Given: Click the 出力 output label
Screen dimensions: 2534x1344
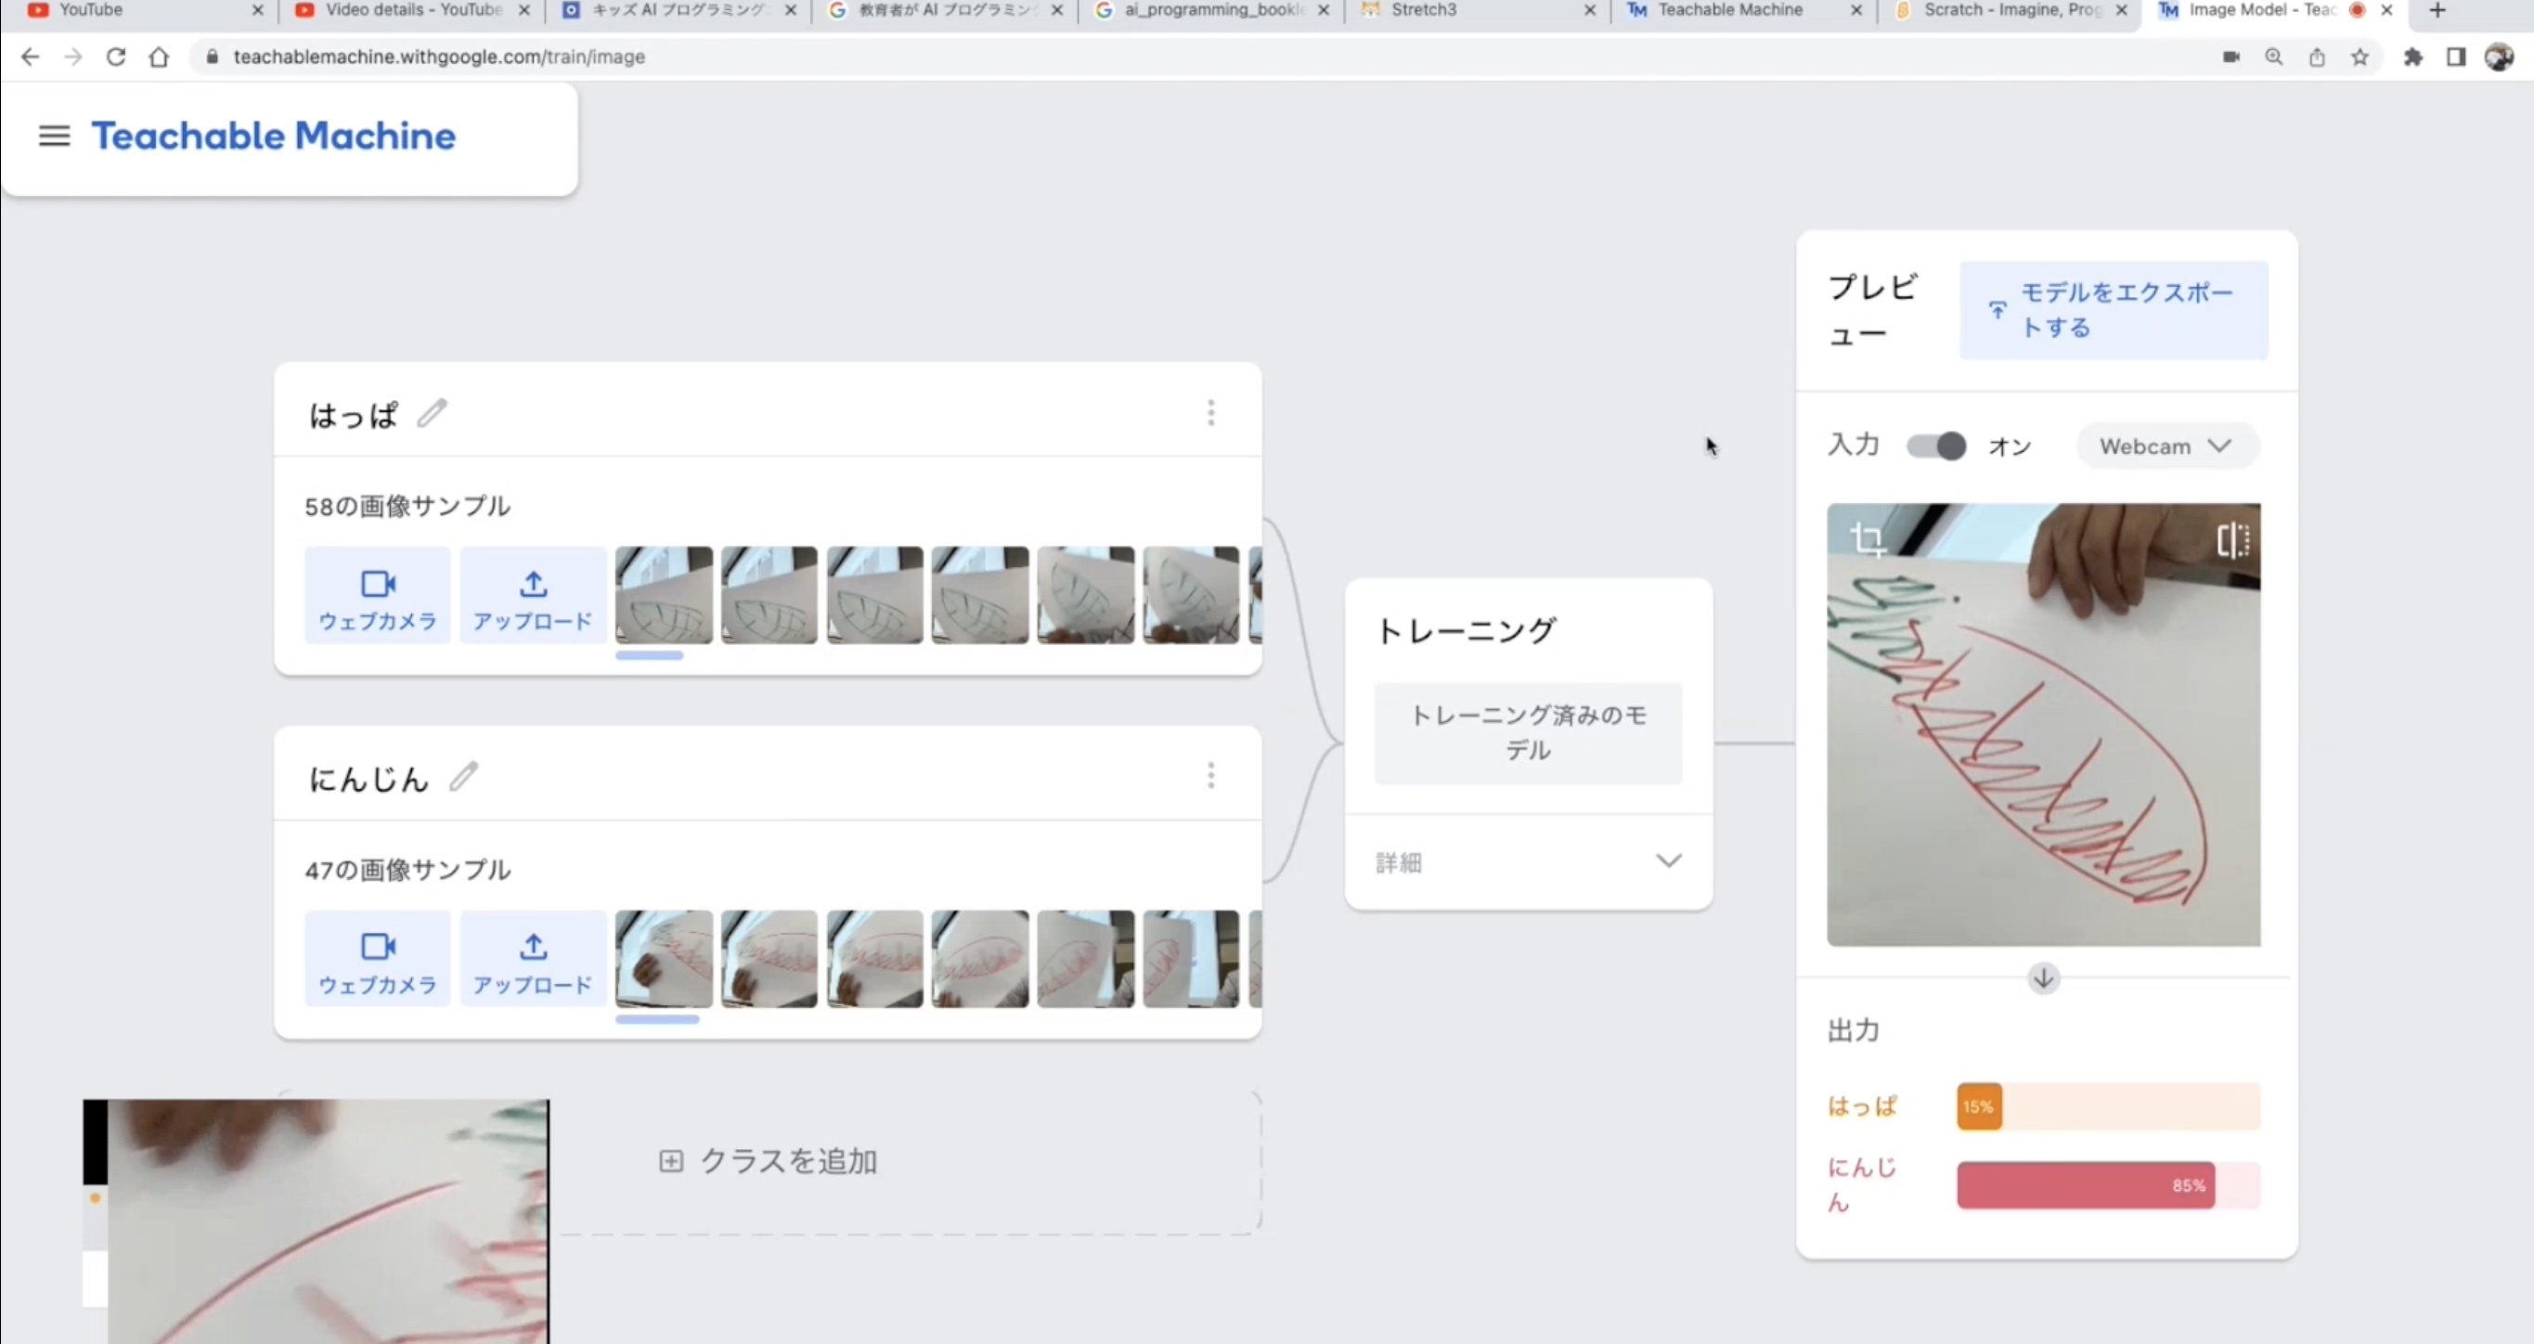Looking at the screenshot, I should 1854,1030.
